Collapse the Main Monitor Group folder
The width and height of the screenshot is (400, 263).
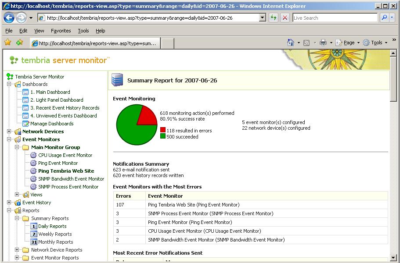click(x=17, y=147)
